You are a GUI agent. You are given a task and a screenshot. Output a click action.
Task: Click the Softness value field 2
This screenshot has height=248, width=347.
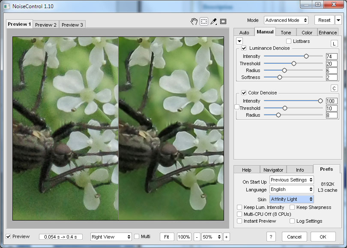point(332,78)
